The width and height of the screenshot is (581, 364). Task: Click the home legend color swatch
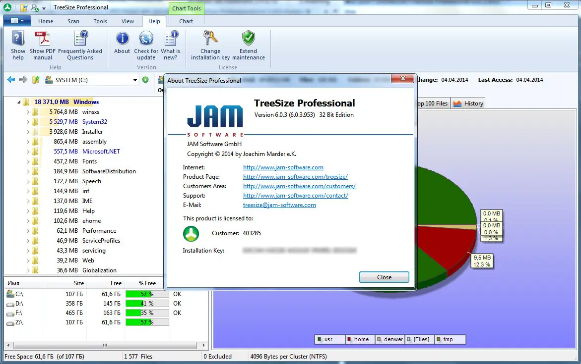(349, 339)
